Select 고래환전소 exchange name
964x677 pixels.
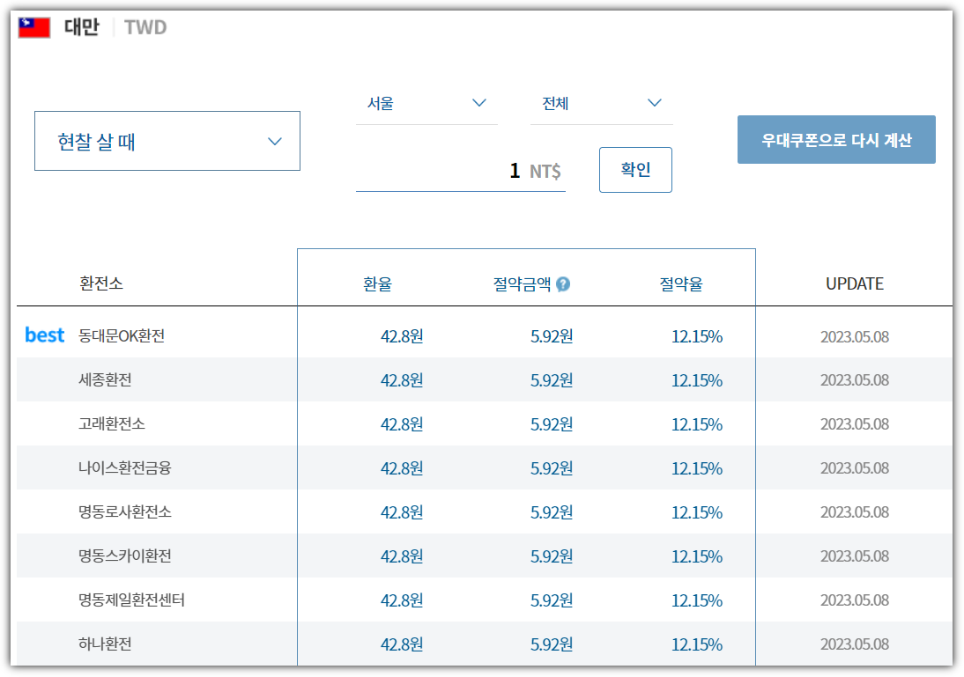(x=112, y=423)
